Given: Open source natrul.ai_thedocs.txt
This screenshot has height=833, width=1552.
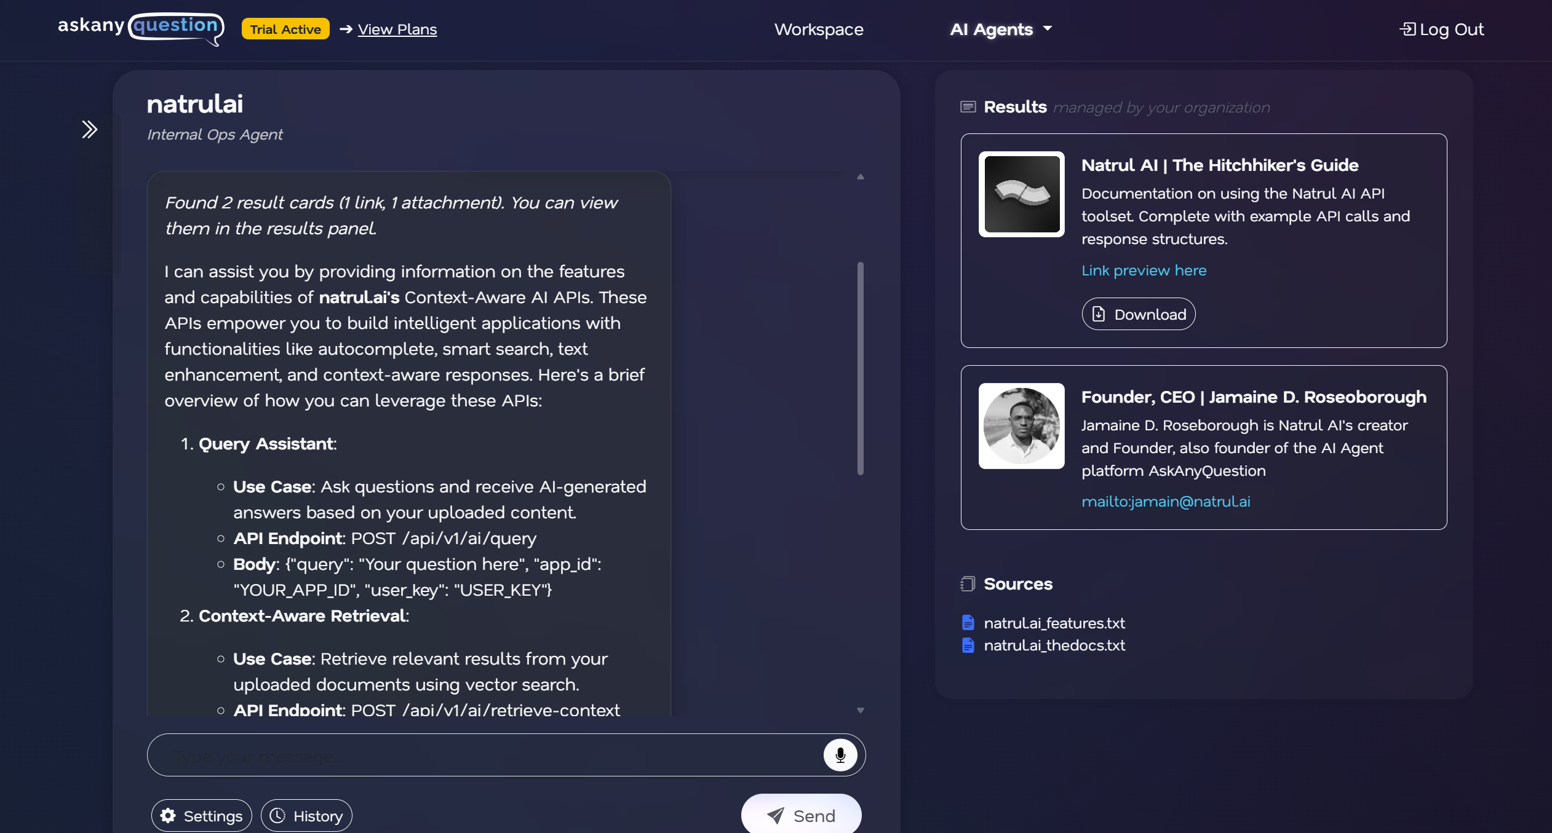Looking at the screenshot, I should [1054, 645].
